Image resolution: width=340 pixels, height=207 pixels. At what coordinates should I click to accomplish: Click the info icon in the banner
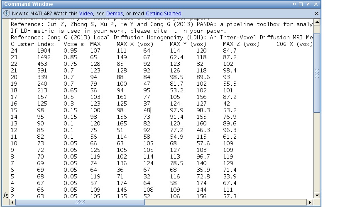(x=6, y=13)
